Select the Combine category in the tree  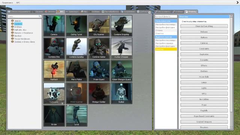click(x=18, y=24)
